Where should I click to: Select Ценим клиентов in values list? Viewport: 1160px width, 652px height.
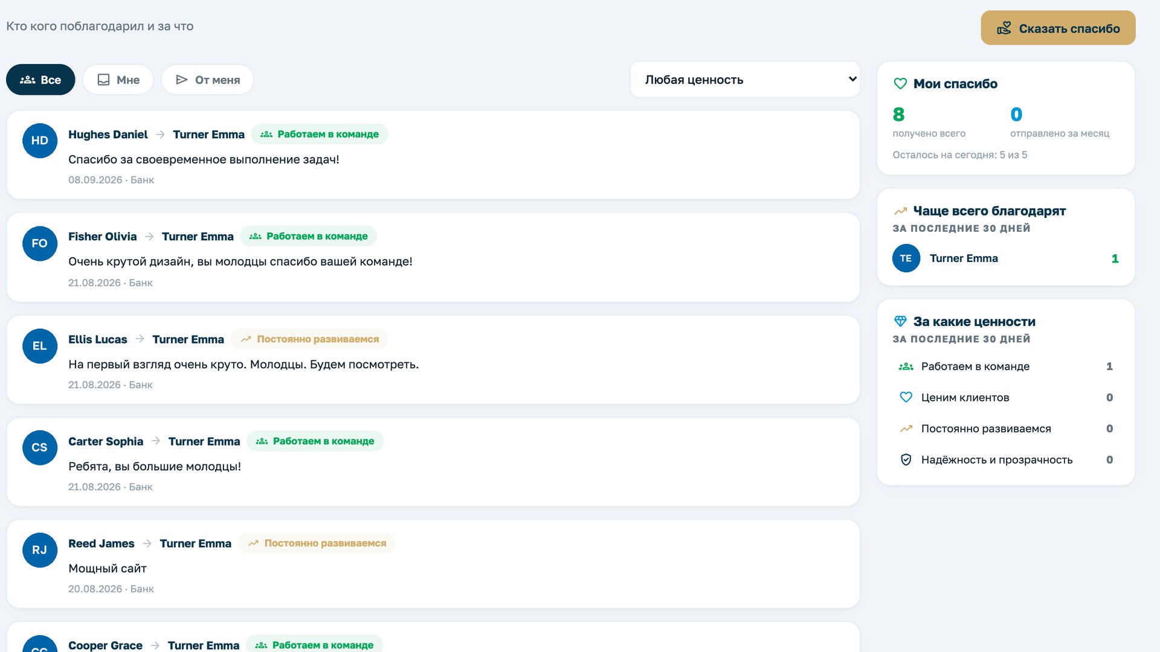1006,397
